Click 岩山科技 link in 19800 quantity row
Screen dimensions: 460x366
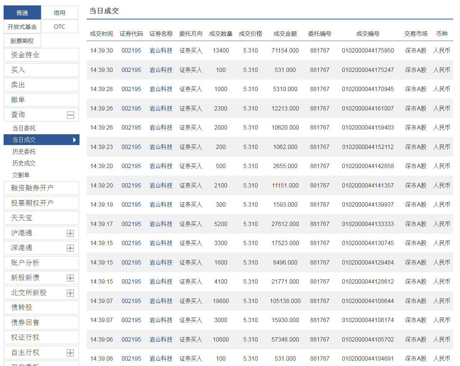tap(161, 301)
